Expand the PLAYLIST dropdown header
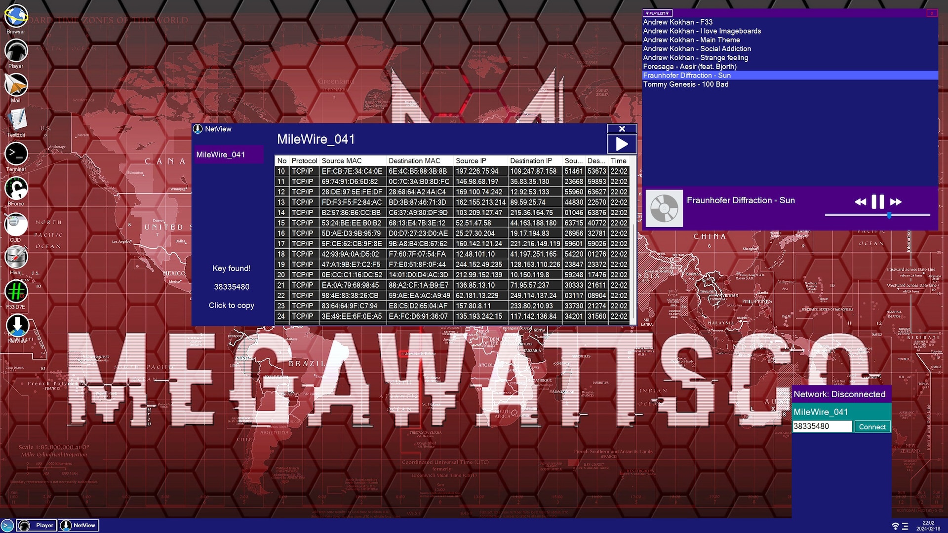 (657, 13)
